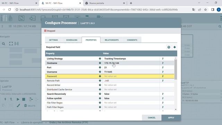Show help for Listing Strategy property

(100, 59)
